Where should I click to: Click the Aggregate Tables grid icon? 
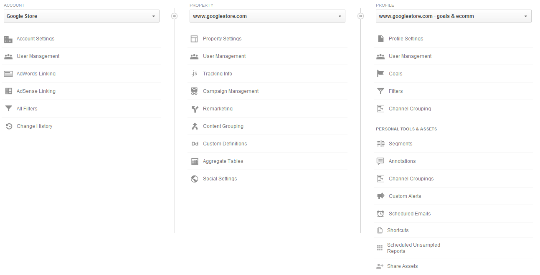tap(194, 161)
